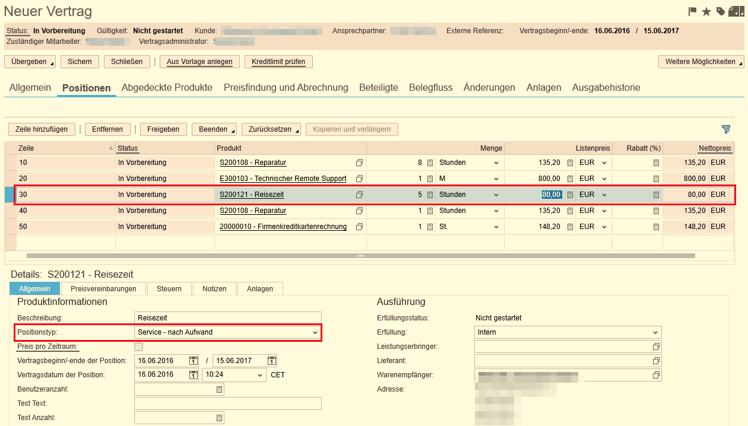Toggle the Preis pro Zeitraum checkbox
Image resolution: width=748 pixels, height=426 pixels.
click(x=139, y=346)
